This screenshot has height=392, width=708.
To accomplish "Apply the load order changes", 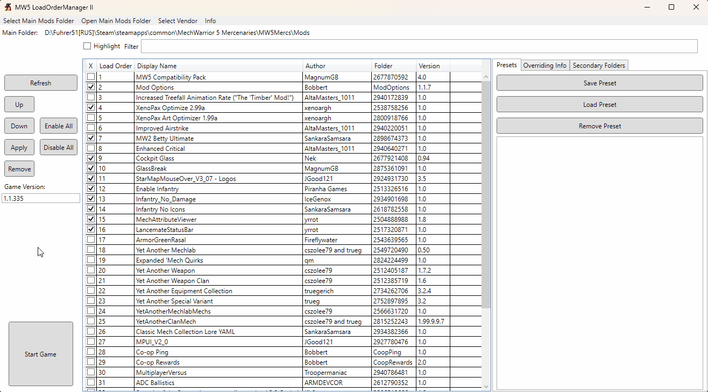I will [19, 147].
